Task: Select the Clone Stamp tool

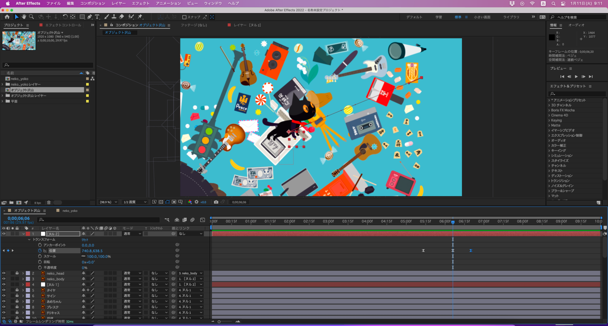Action: [114, 17]
